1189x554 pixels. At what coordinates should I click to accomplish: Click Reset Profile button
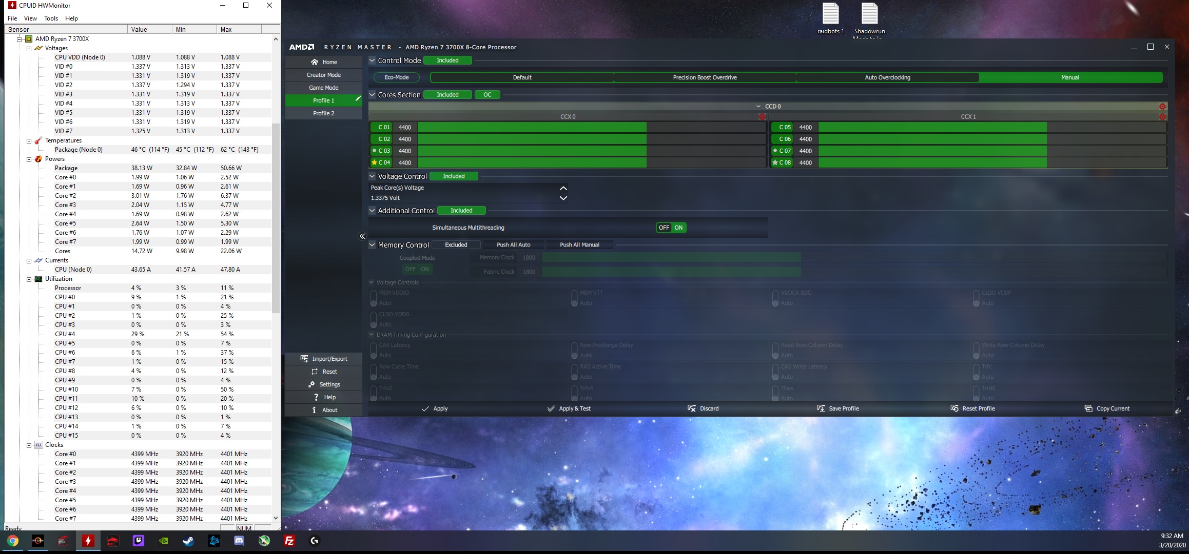pyautogui.click(x=972, y=408)
